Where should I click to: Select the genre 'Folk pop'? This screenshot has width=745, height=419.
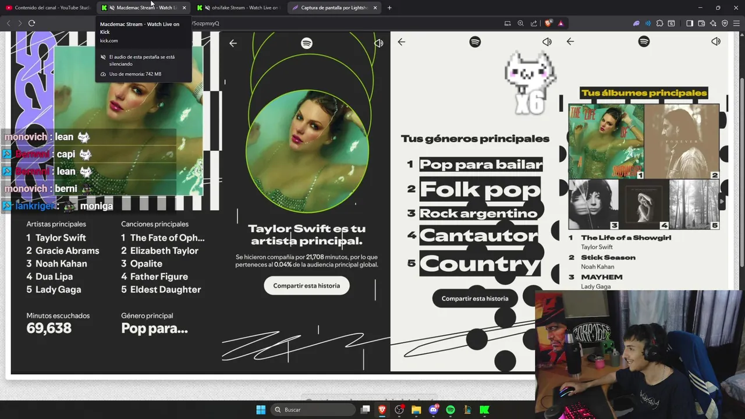(x=480, y=189)
